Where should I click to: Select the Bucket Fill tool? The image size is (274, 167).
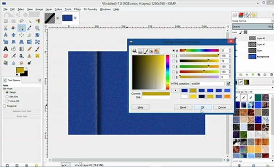(x=13, y=49)
